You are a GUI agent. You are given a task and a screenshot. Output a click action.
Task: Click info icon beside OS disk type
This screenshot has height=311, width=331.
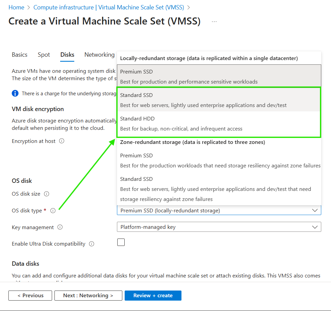pos(53,211)
